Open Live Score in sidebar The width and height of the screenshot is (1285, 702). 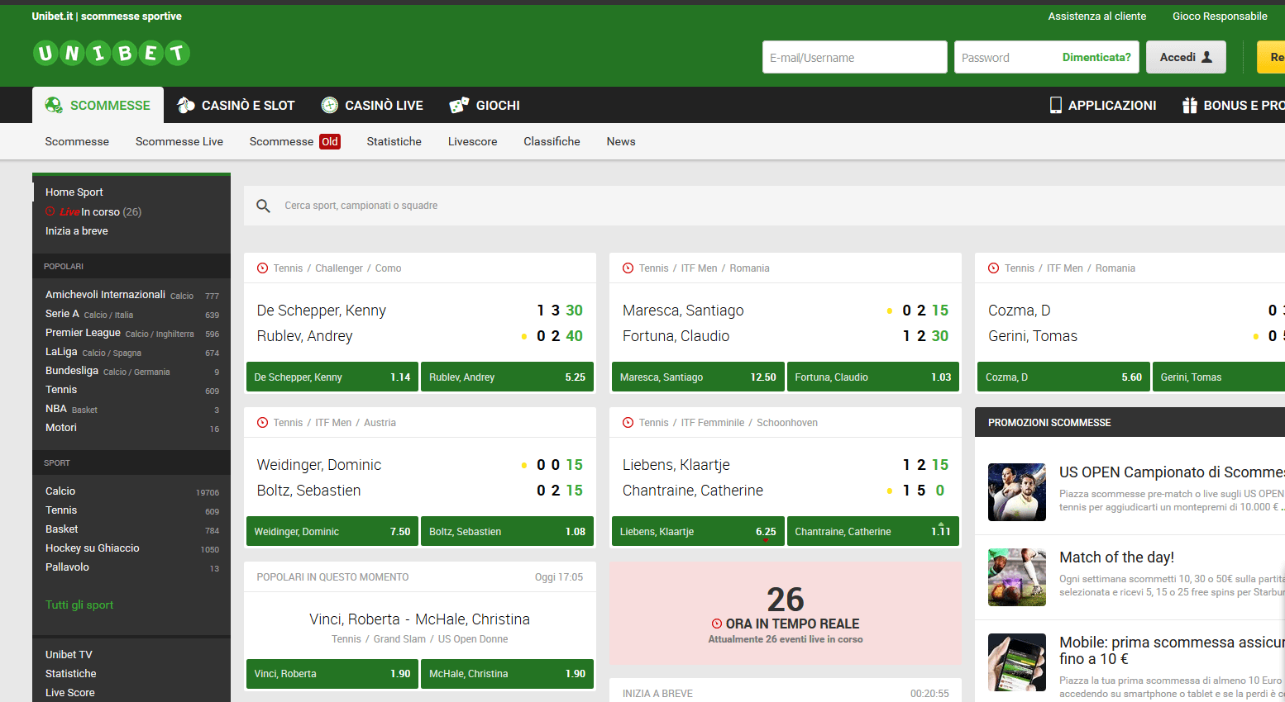[x=70, y=693]
